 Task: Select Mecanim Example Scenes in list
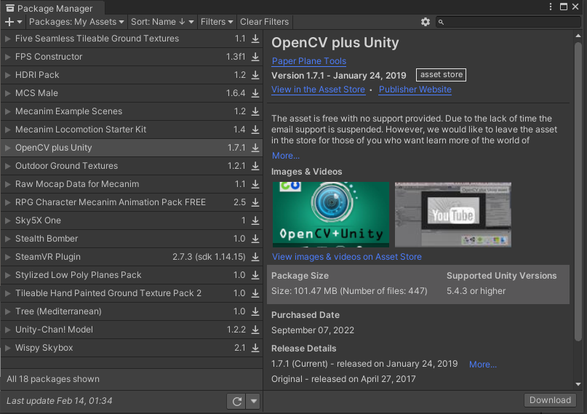(132, 111)
